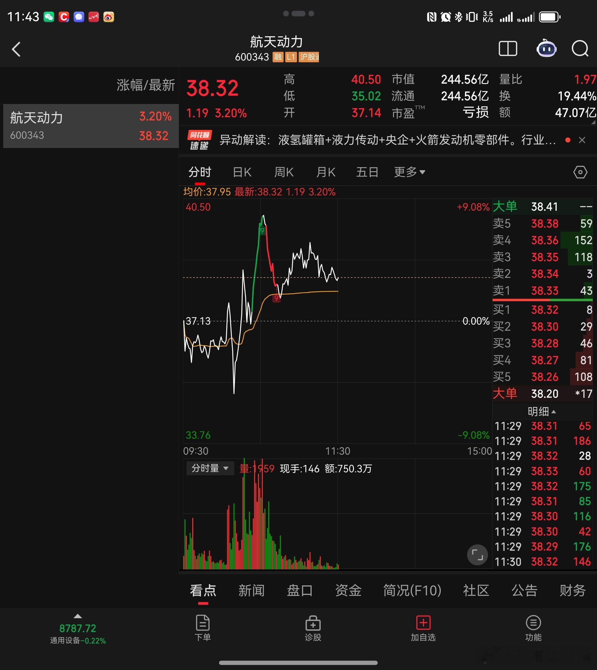Read the 异动解读 headline
This screenshot has height=670, width=597.
(387, 140)
